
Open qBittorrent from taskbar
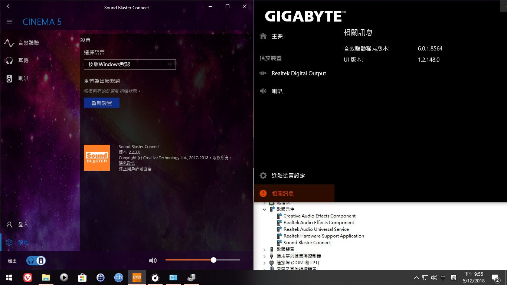(x=119, y=278)
